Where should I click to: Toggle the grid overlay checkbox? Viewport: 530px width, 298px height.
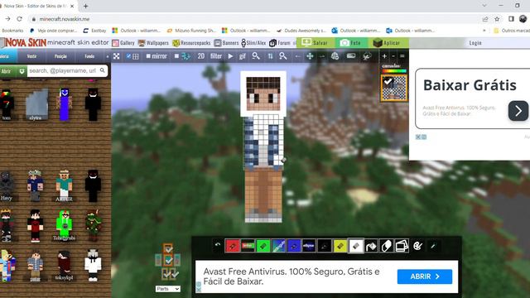click(x=128, y=56)
